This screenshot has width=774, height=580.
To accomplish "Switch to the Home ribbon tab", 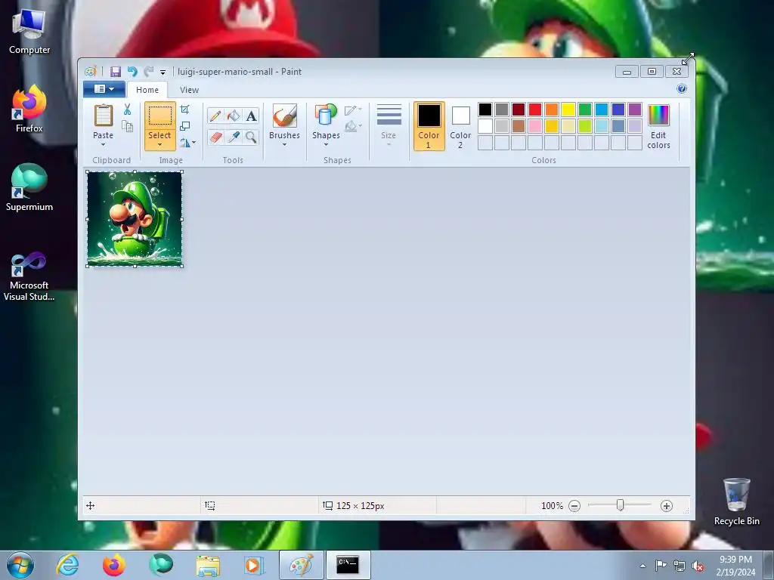I will [147, 90].
